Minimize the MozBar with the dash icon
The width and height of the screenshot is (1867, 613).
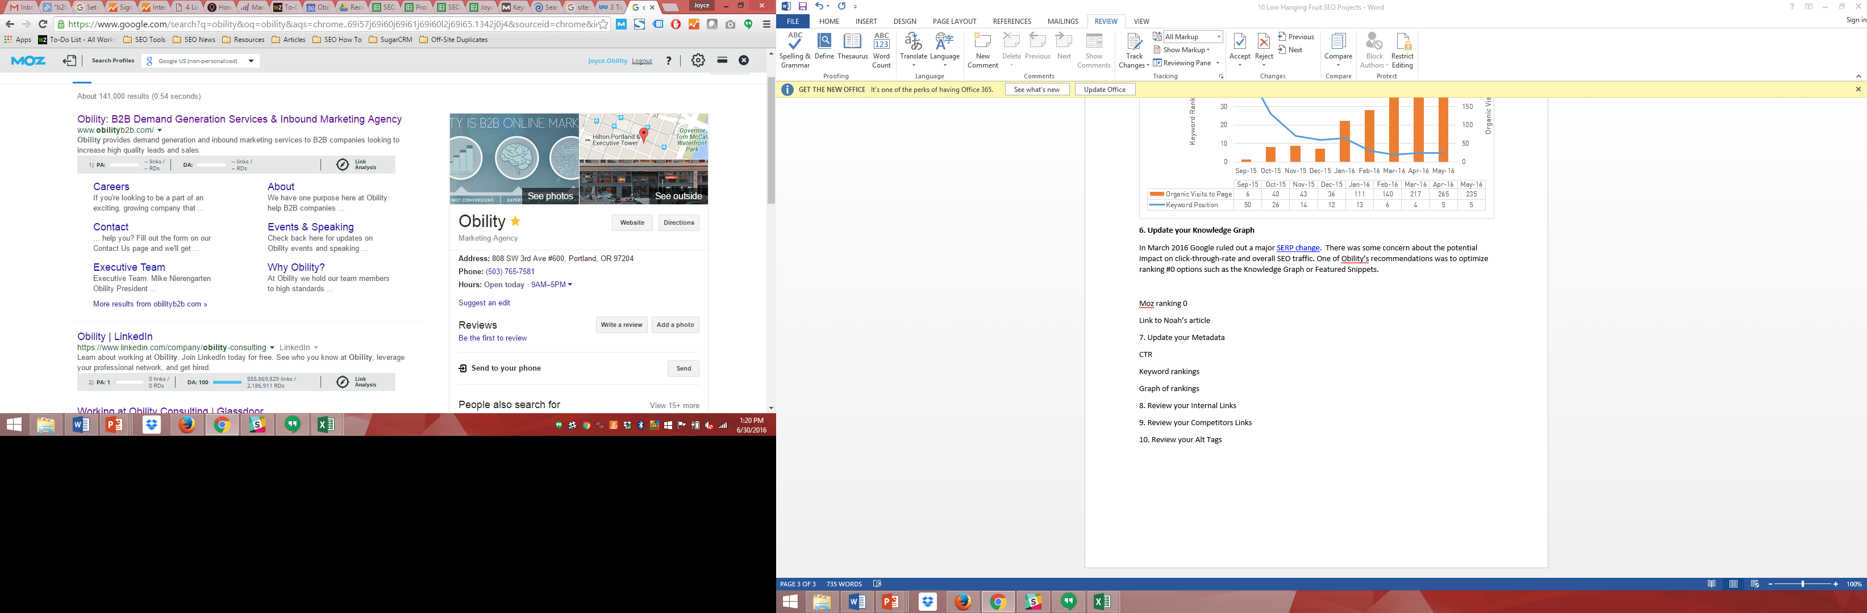point(722,61)
